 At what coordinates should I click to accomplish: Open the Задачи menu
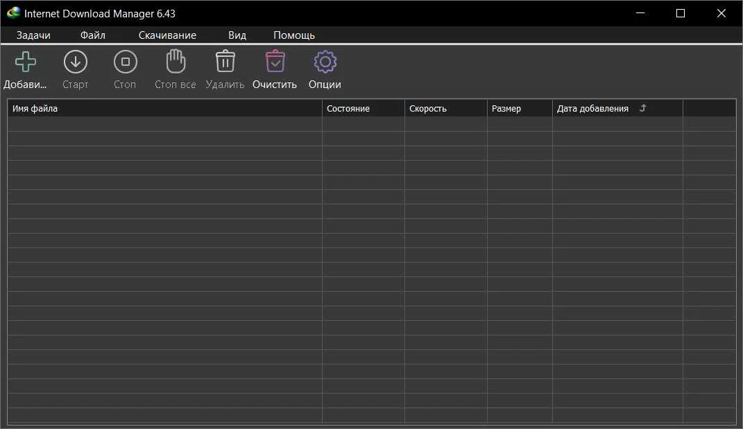[x=33, y=35]
